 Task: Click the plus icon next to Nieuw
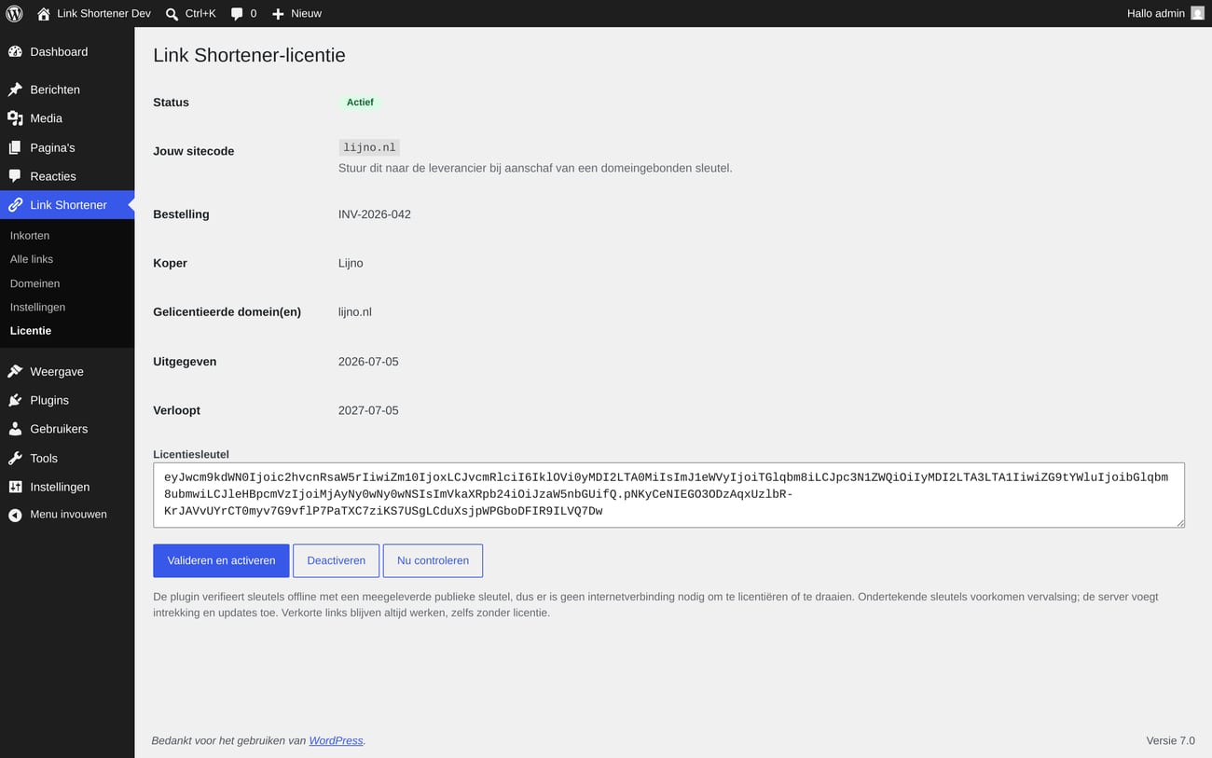[x=278, y=14]
